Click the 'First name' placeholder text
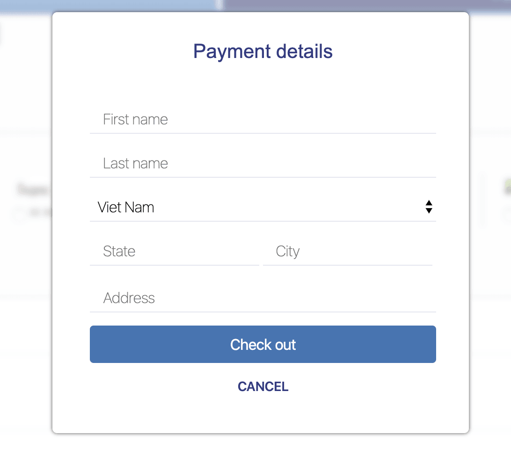The image size is (511, 464). tap(135, 119)
